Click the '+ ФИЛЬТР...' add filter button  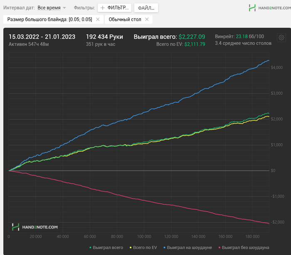point(114,8)
